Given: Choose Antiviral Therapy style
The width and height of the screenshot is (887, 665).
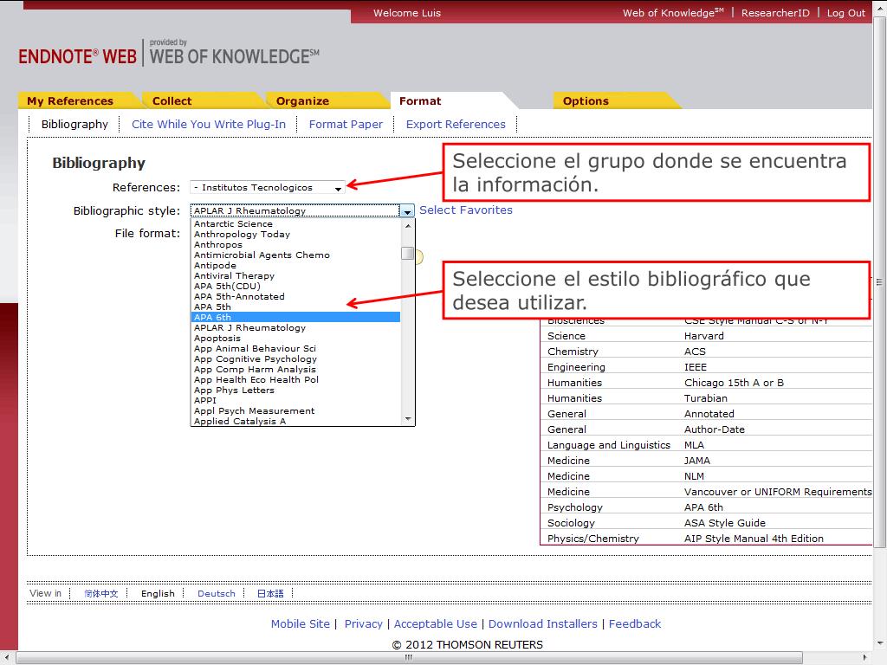Looking at the screenshot, I should (295, 275).
